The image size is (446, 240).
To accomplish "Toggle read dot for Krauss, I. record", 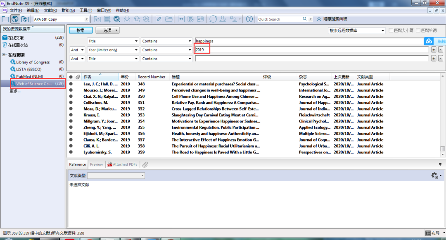I will pyautogui.click(x=71, y=115).
